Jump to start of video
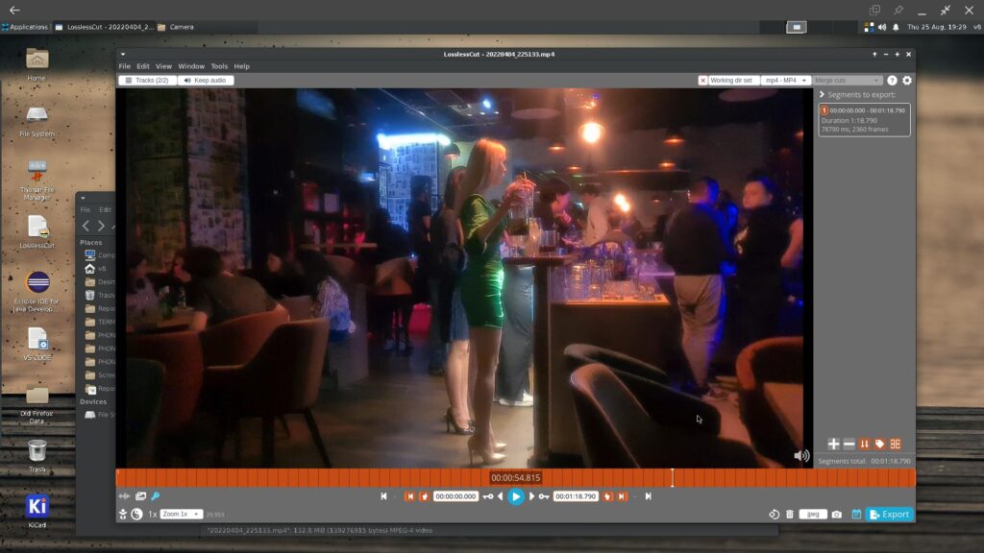Image resolution: width=984 pixels, height=553 pixels. coord(384,496)
